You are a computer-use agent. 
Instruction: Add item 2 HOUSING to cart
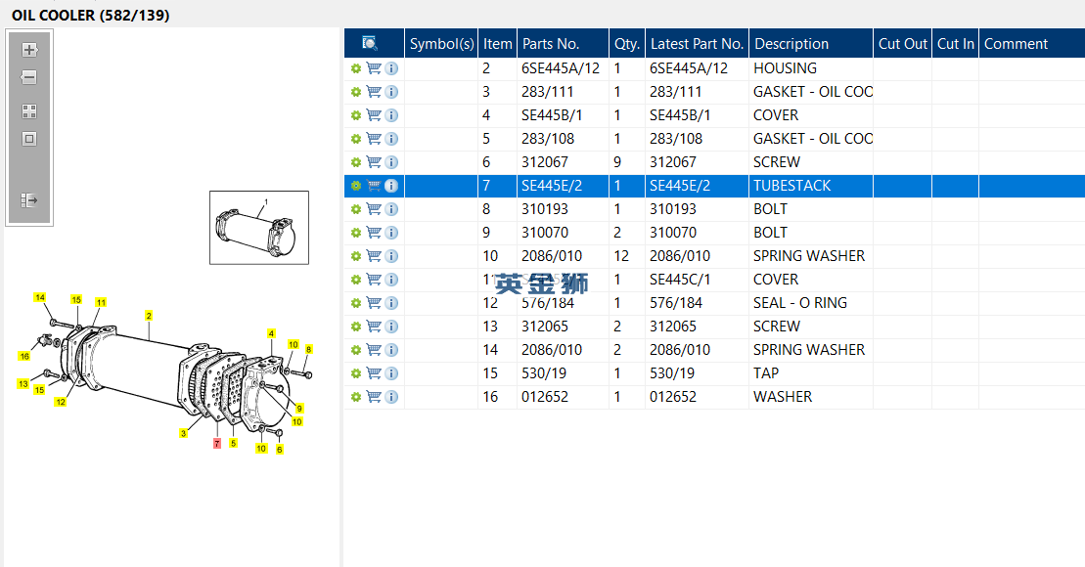click(x=374, y=68)
